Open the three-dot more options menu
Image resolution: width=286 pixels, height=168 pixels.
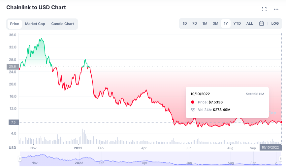pos(276,9)
